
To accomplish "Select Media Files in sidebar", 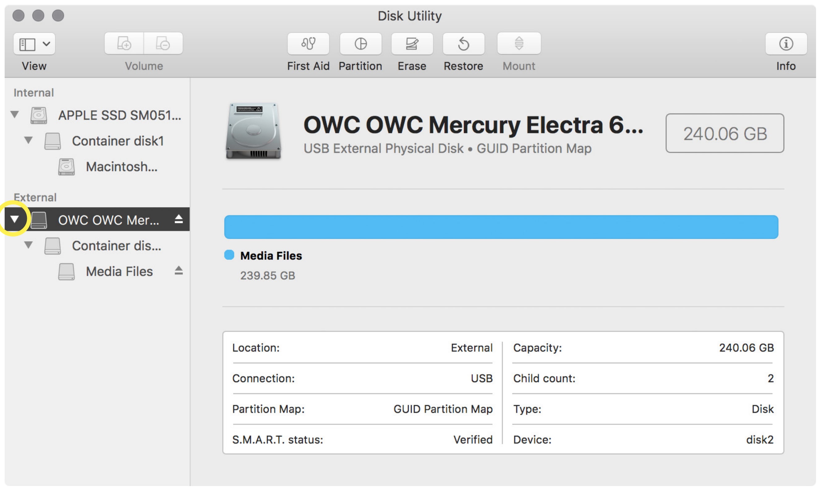I will tap(119, 271).
